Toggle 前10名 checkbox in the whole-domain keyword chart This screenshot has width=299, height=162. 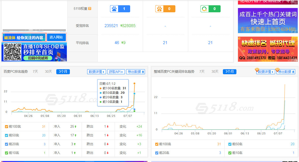[230, 153]
